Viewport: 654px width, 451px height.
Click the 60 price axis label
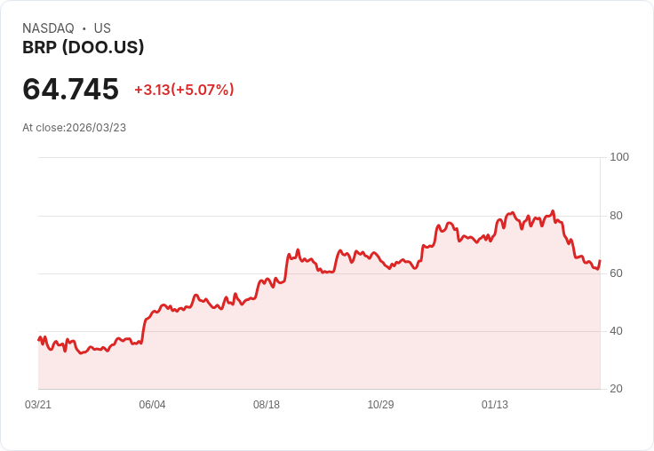pyautogui.click(x=616, y=273)
